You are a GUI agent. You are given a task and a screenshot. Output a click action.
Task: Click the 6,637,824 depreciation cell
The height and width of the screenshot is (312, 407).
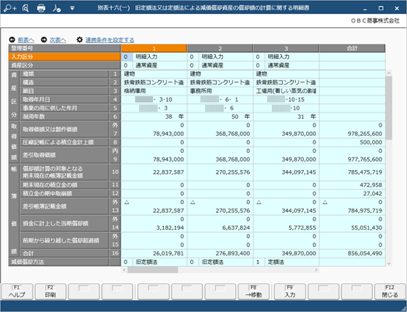(220, 228)
